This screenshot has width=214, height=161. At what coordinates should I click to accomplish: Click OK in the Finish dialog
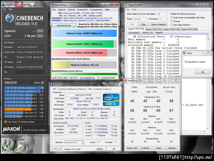coord(203,72)
